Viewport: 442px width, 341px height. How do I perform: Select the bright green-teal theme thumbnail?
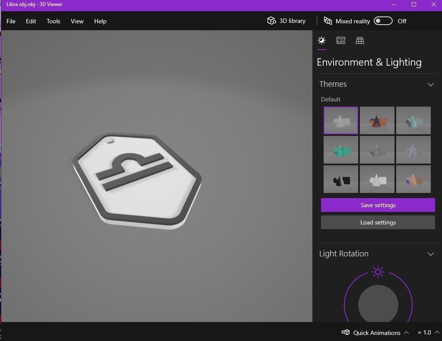(x=341, y=150)
